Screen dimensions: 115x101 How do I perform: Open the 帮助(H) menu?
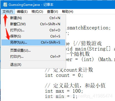(67, 12)
